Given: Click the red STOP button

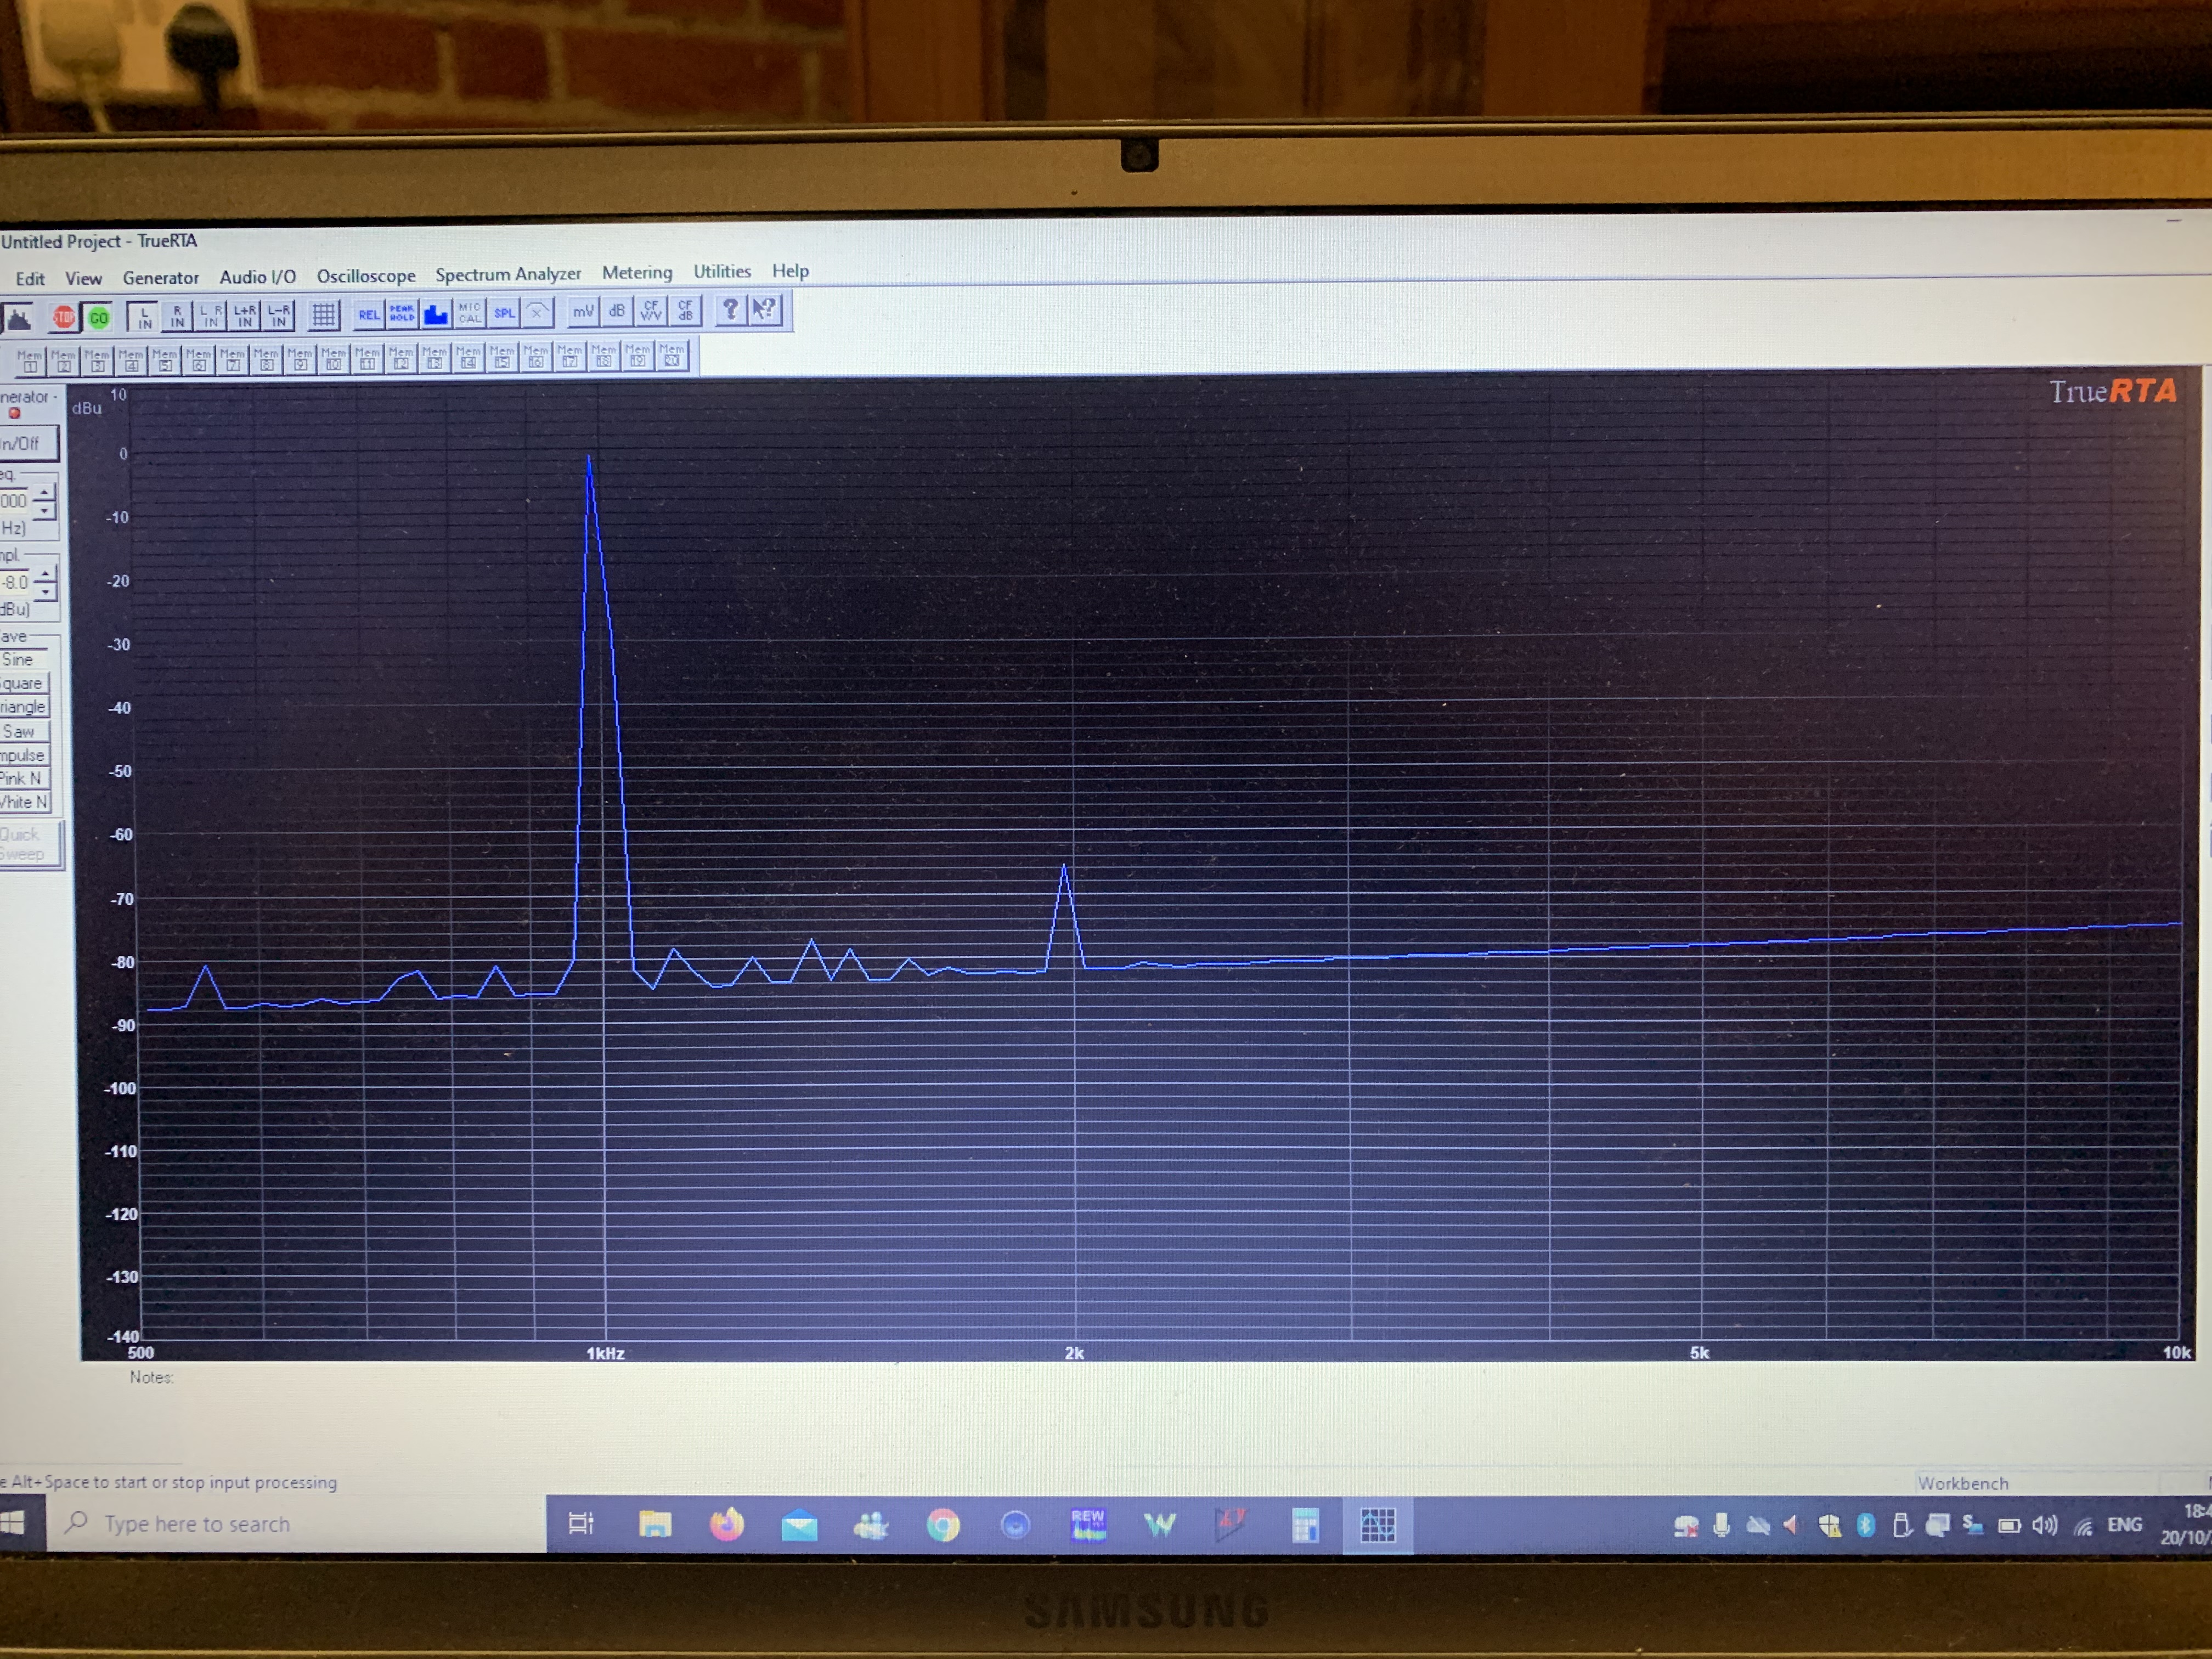Looking at the screenshot, I should pos(64,318).
